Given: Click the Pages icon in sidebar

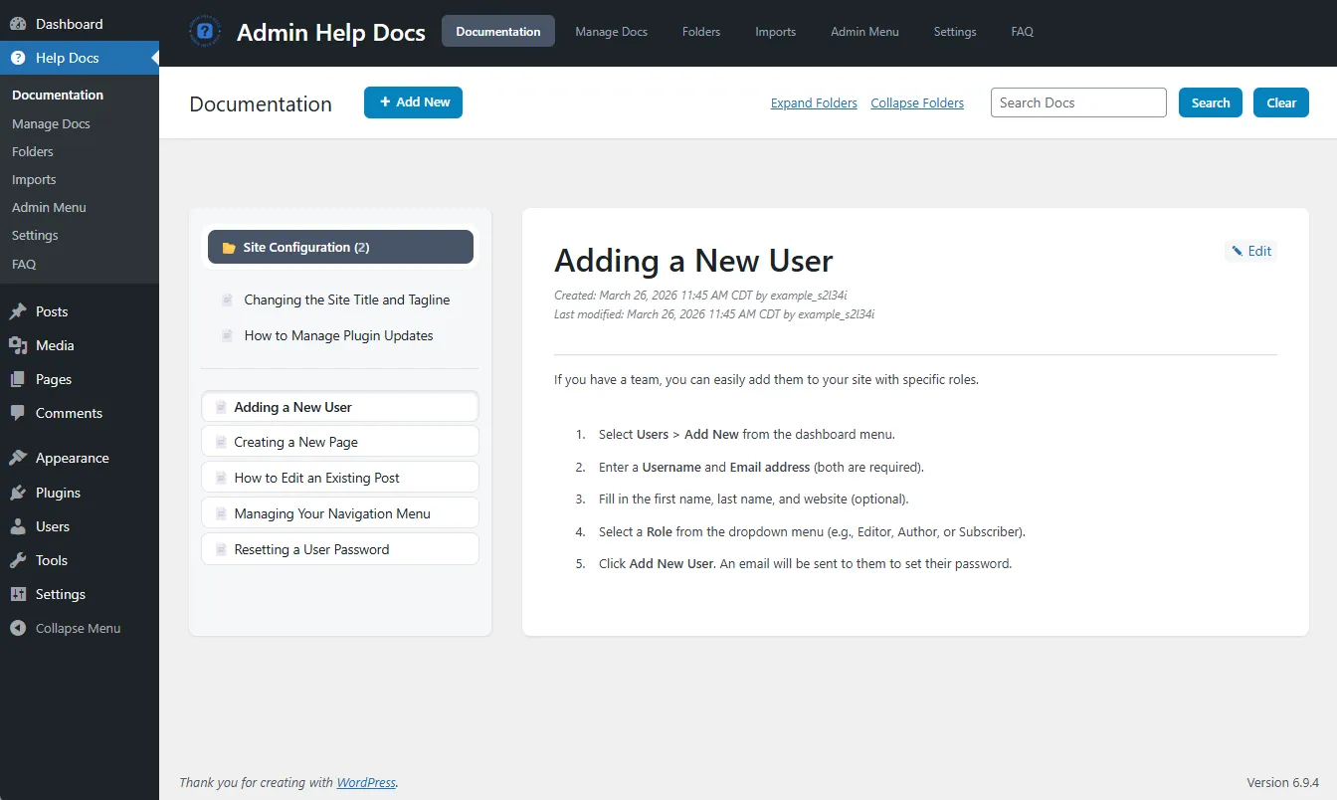Looking at the screenshot, I should (18, 379).
